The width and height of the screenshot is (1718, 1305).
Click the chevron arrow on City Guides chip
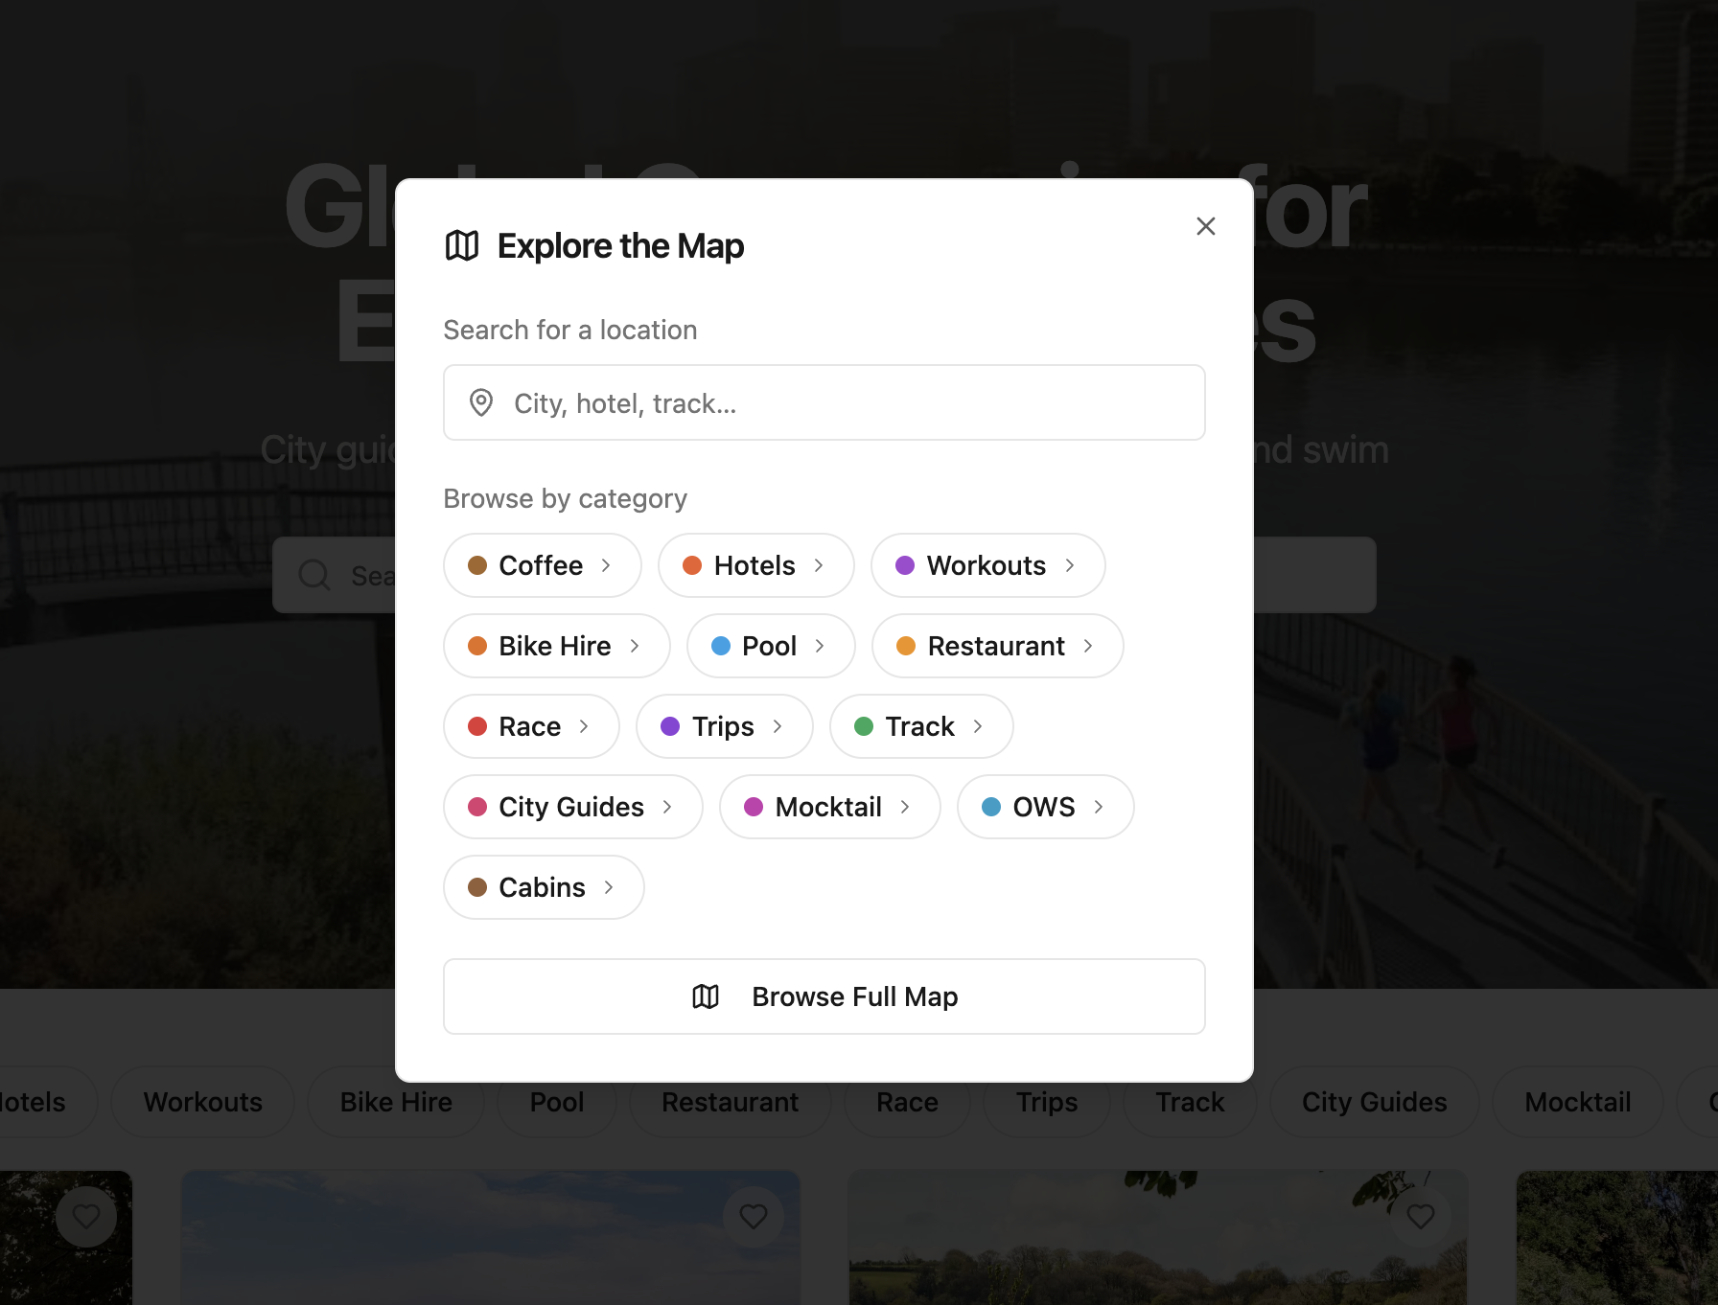667,807
